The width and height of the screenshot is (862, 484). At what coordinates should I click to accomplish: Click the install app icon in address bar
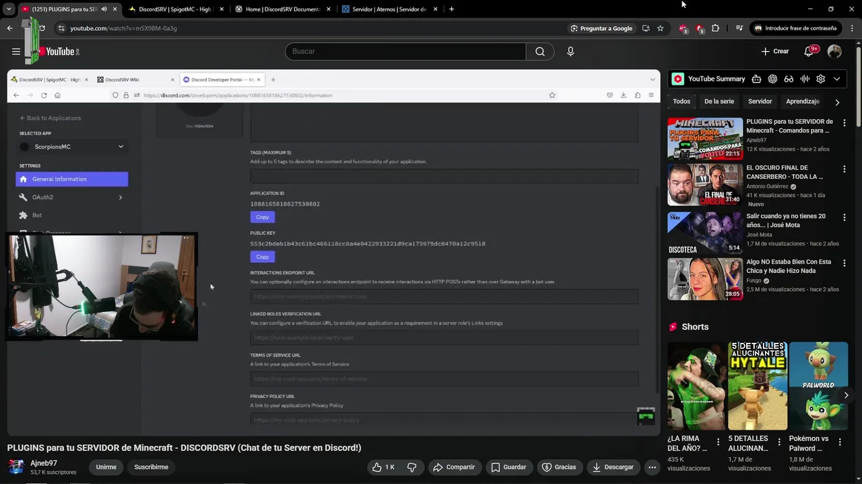click(646, 28)
